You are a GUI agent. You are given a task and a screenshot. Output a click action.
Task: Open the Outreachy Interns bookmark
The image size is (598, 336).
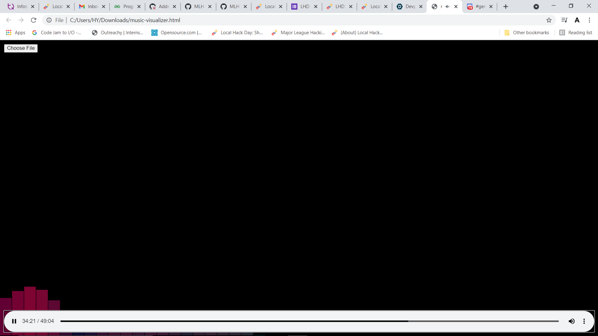[x=118, y=32]
